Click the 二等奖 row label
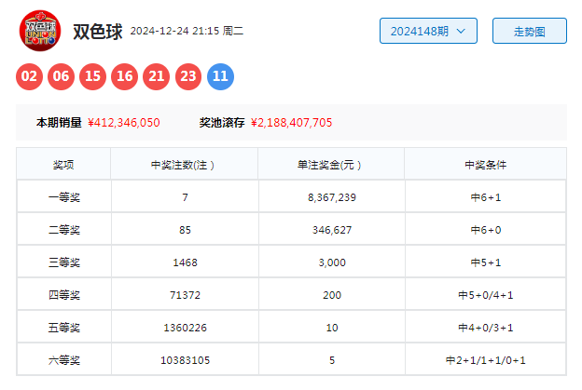Screen dimensions: 582x390 click(63, 230)
